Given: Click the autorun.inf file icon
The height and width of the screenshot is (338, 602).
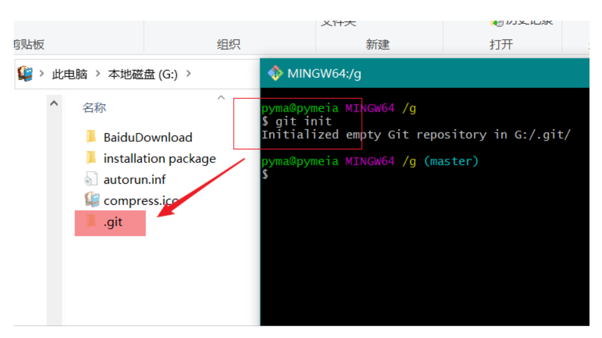Looking at the screenshot, I should pos(91,179).
